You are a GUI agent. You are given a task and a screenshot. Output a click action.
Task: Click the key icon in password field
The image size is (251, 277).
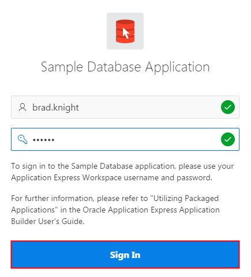pos(23,139)
